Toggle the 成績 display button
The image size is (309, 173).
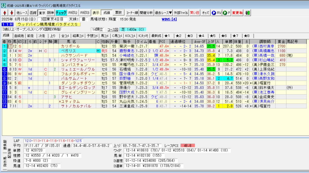pyautogui.click(x=107, y=13)
